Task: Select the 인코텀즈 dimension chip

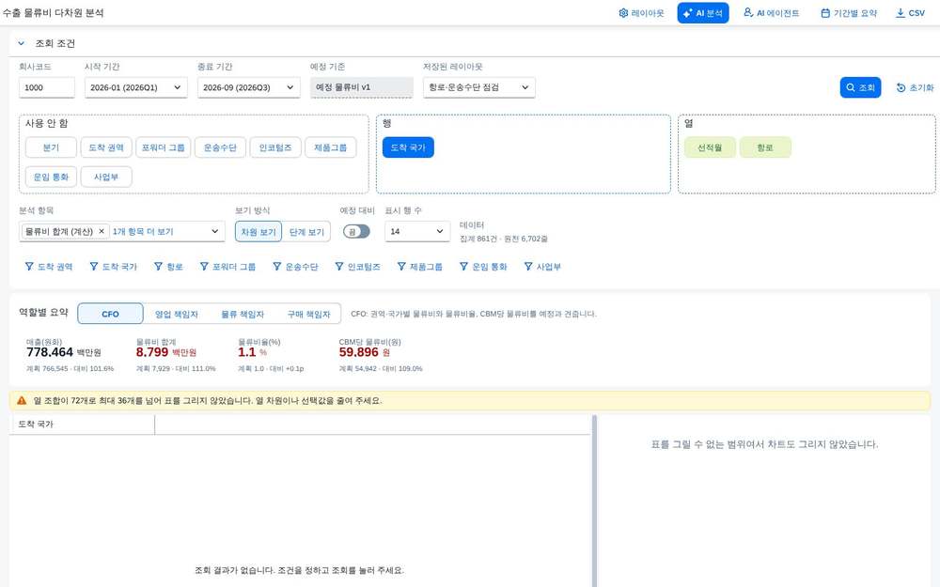Action: [275, 147]
